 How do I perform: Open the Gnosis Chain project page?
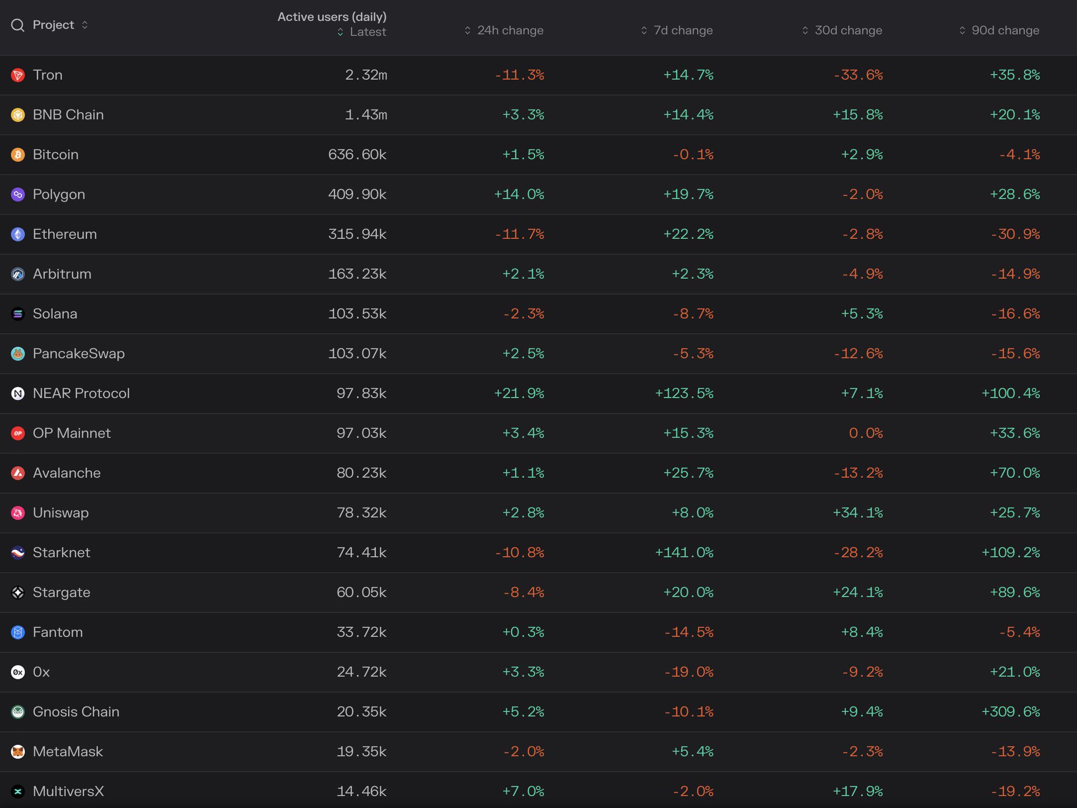pos(76,712)
